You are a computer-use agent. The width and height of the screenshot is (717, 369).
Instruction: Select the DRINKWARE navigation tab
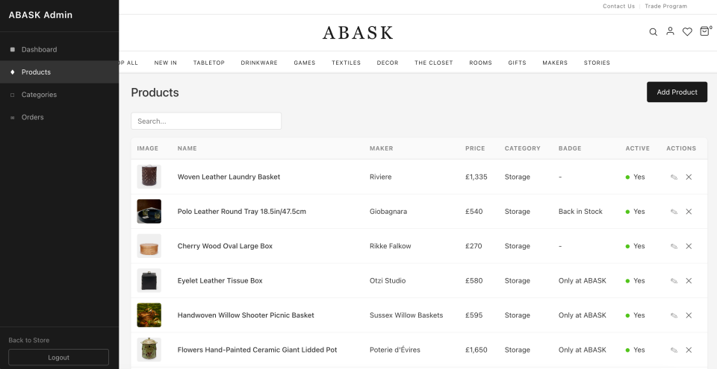pos(259,63)
